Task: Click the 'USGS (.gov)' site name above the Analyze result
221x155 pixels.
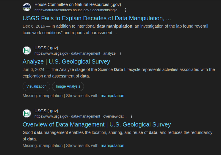Action: (x=46, y=48)
